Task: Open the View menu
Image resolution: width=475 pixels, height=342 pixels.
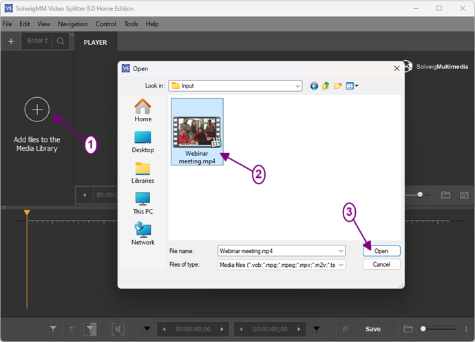Action: (44, 24)
